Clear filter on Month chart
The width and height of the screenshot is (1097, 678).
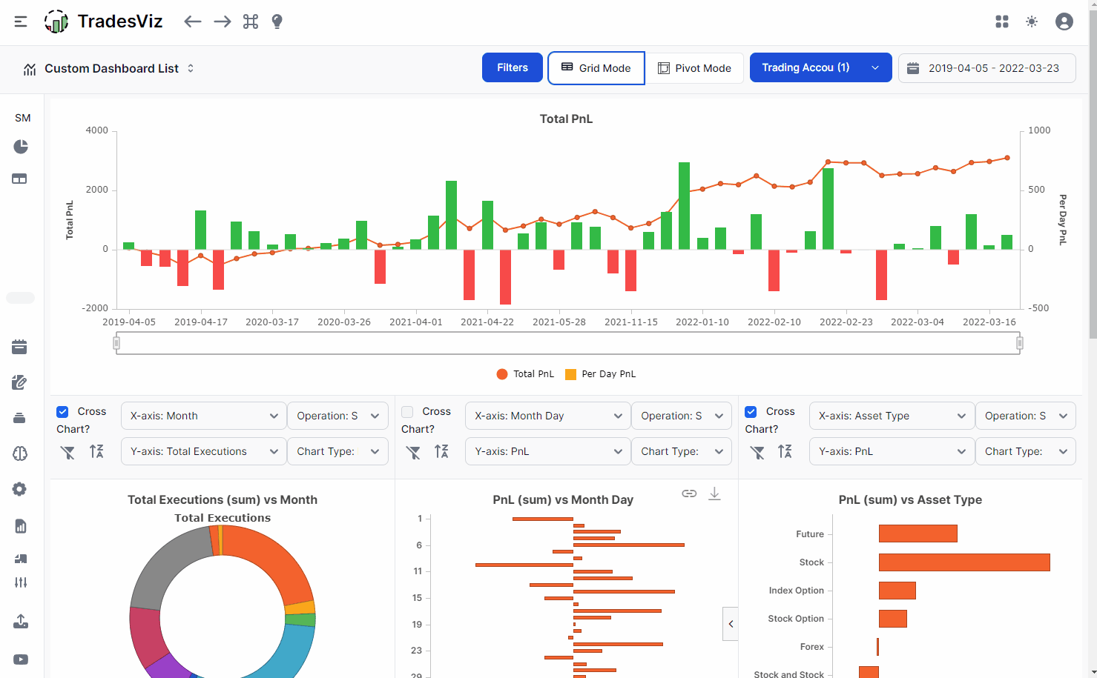(x=67, y=452)
